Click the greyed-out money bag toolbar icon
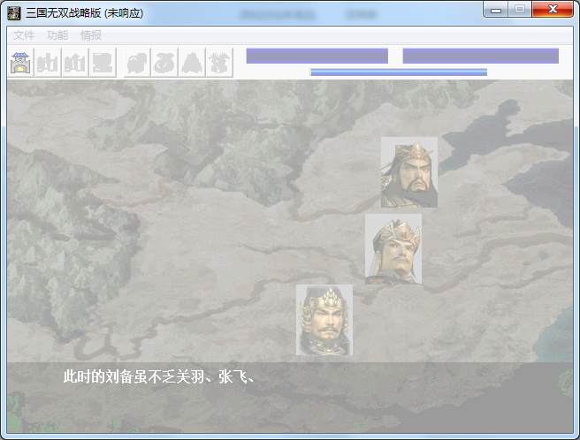 click(x=164, y=63)
